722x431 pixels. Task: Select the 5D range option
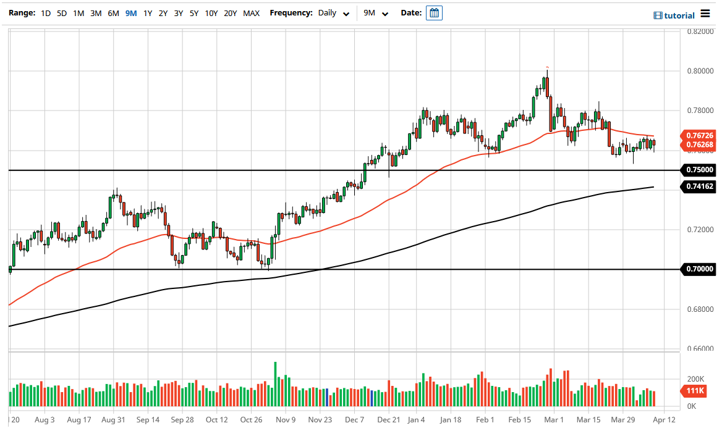click(x=61, y=12)
